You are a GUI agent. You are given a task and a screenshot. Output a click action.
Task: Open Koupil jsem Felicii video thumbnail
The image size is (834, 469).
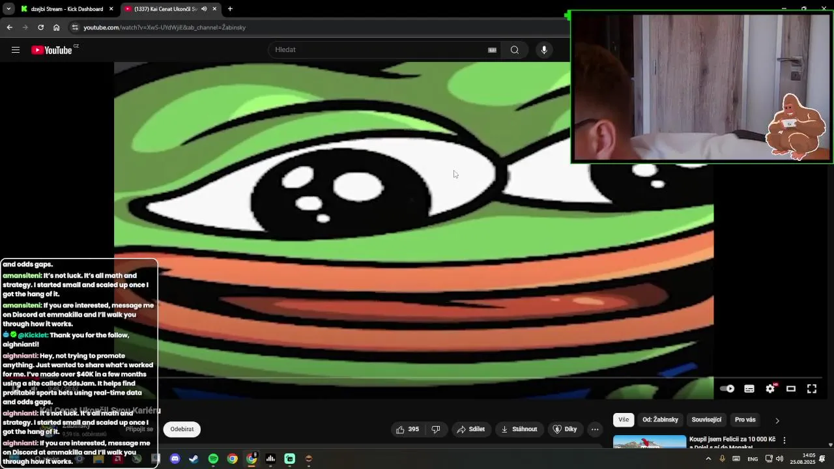(650, 442)
